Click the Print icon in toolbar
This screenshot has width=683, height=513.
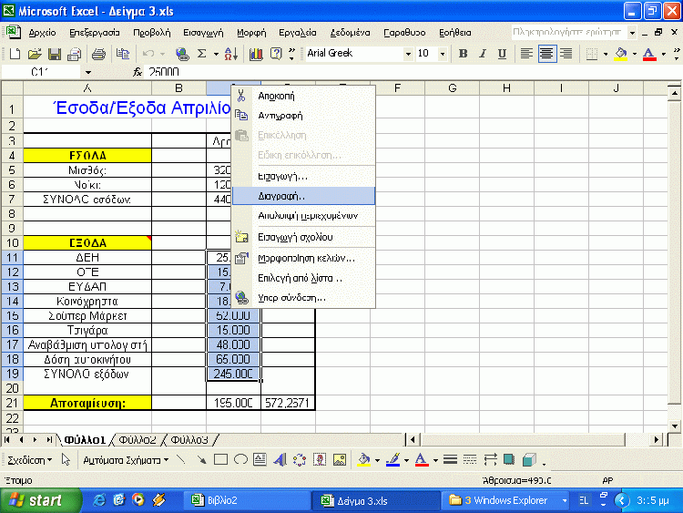[x=98, y=54]
